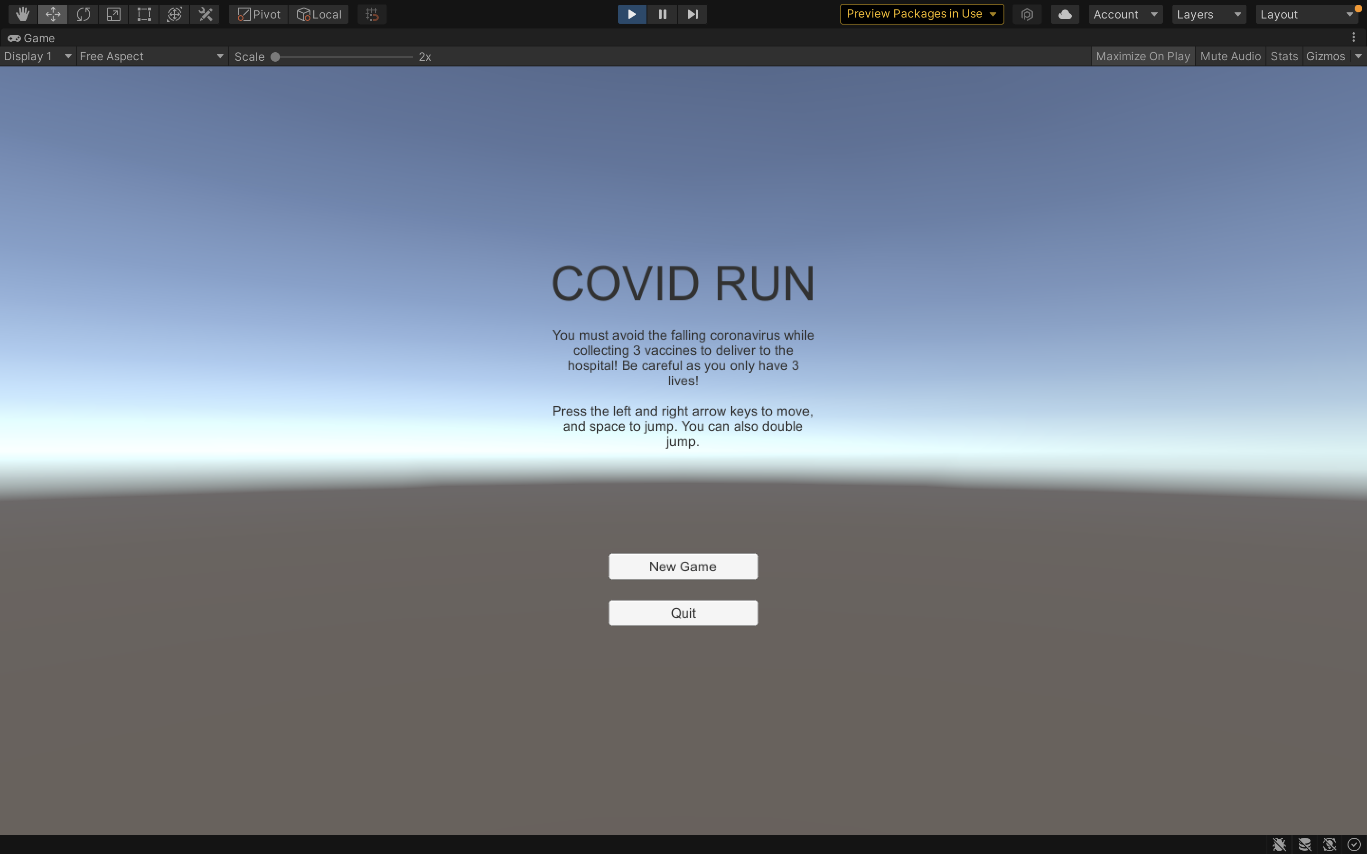Open the cloud services icon
Image resolution: width=1367 pixels, height=854 pixels.
(1065, 14)
